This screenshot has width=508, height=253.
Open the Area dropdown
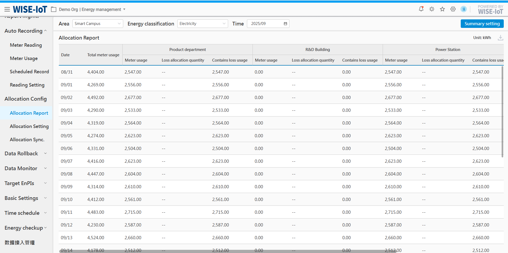coord(97,24)
